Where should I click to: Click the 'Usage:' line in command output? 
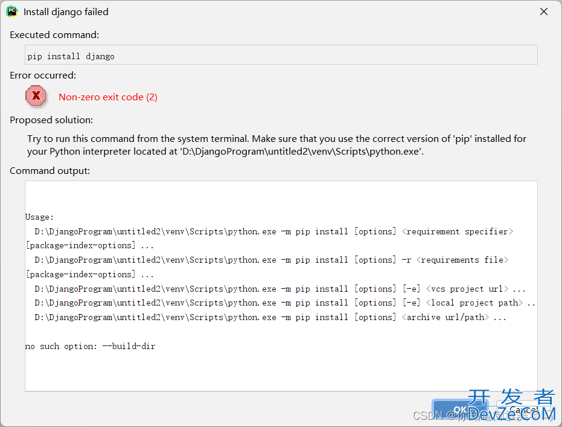(39, 217)
